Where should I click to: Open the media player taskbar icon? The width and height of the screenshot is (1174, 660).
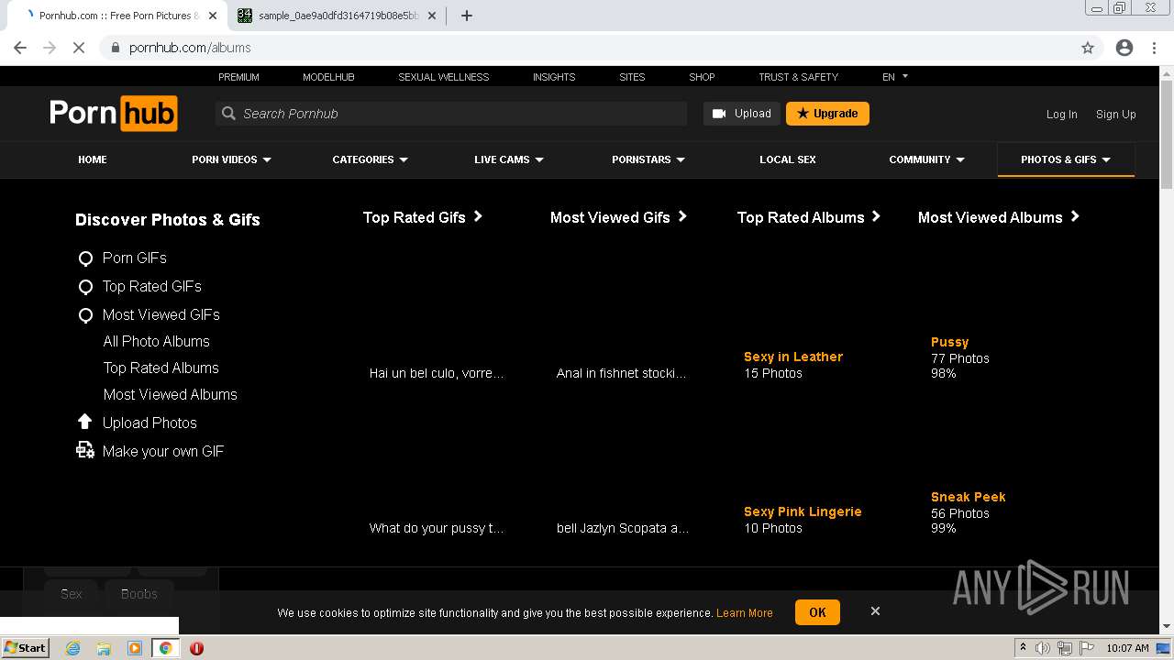(x=135, y=648)
